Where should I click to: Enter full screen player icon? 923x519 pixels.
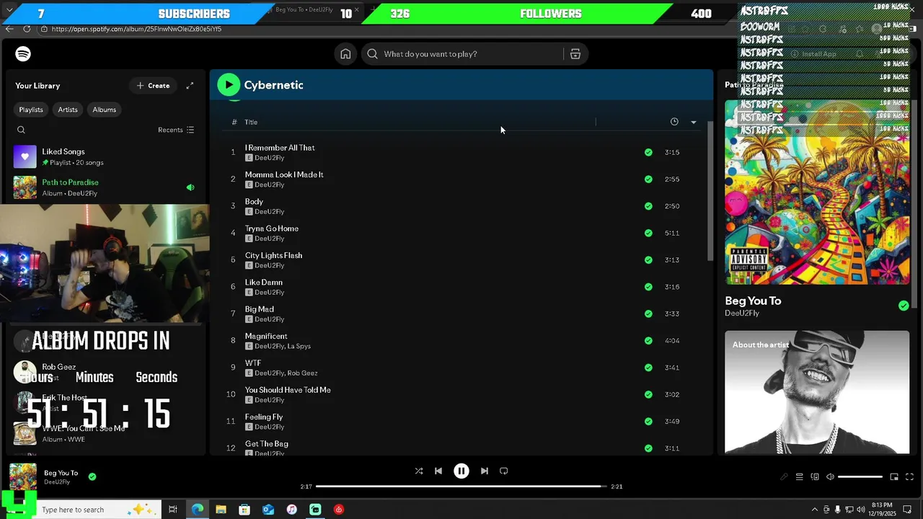click(x=909, y=477)
